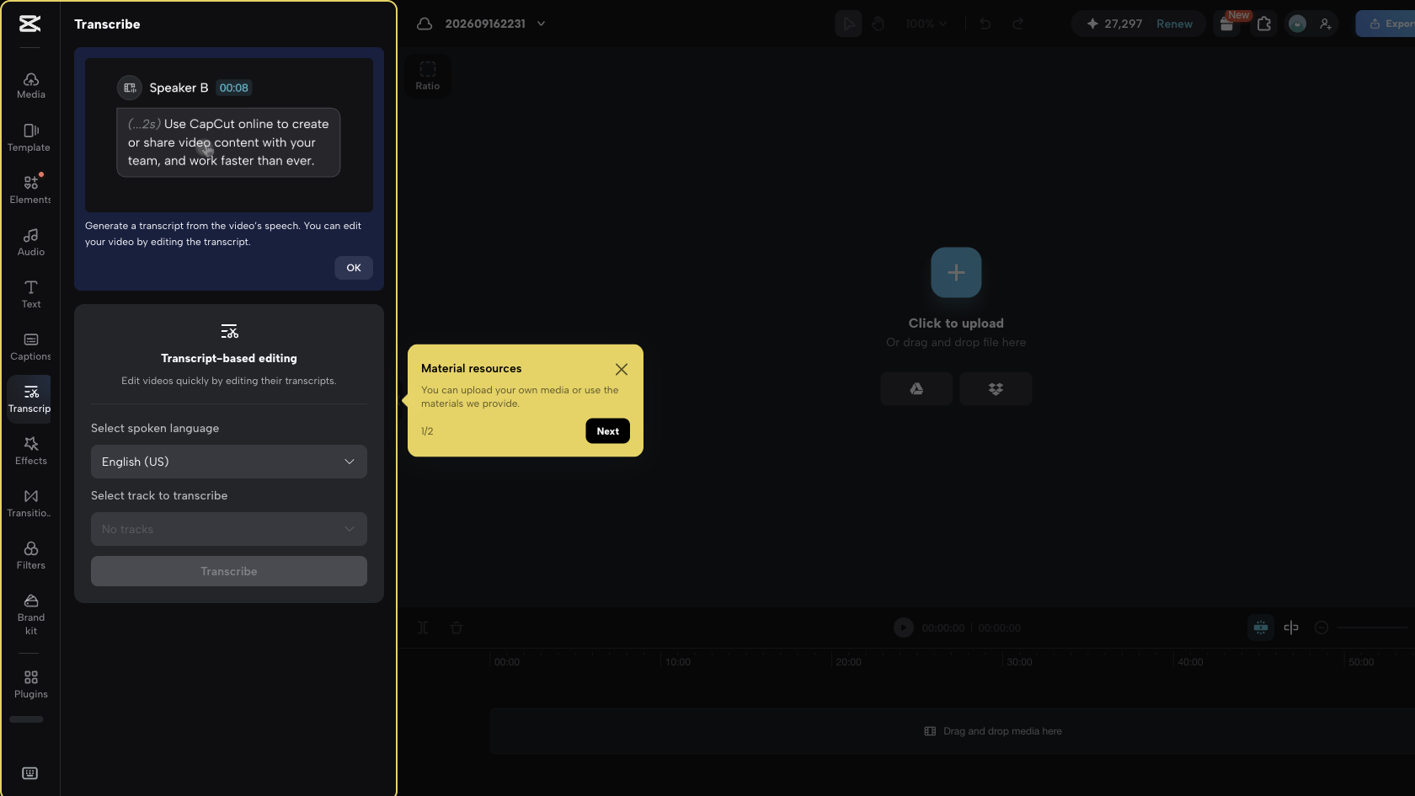Open the Elements panel
Viewport: 1415px width, 796px height.
(30, 190)
